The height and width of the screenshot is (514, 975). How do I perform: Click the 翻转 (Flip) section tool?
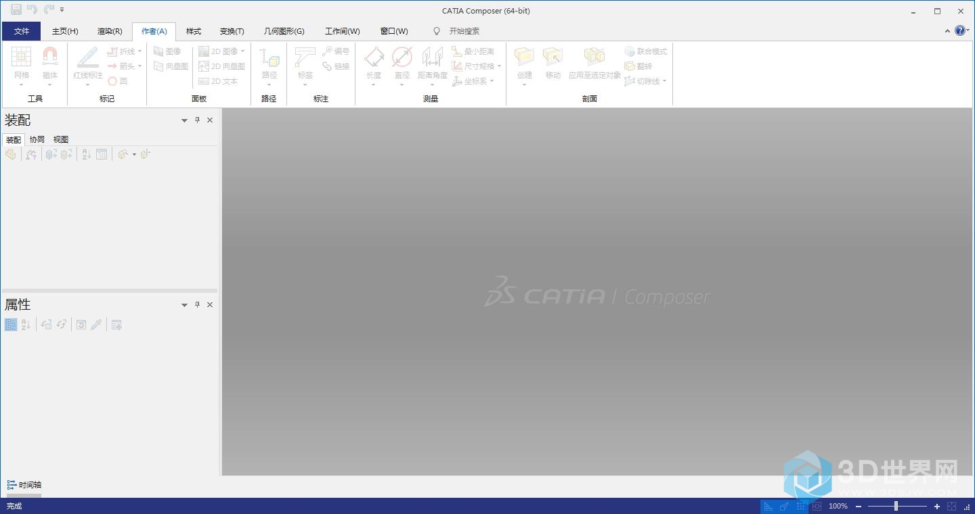638,66
